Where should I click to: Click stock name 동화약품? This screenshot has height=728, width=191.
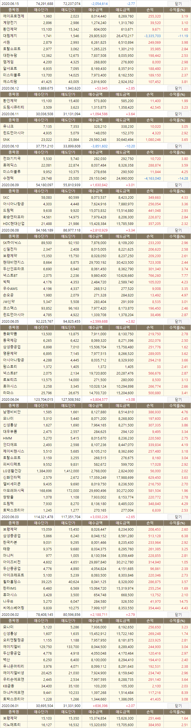pos(10,334)
